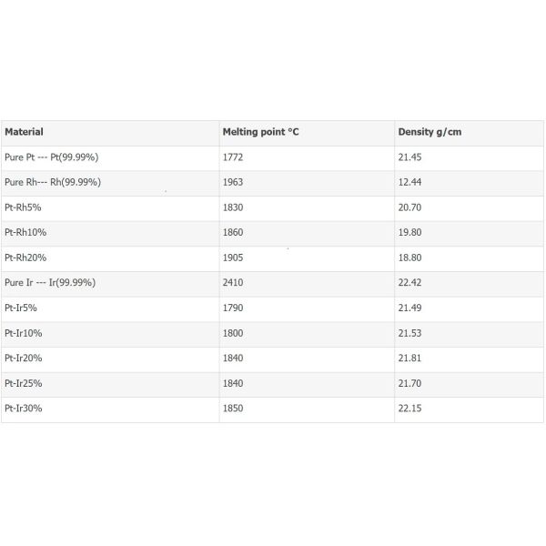Click the Pt-Ir25% material cell
The width and height of the screenshot is (546, 546).
(x=24, y=384)
